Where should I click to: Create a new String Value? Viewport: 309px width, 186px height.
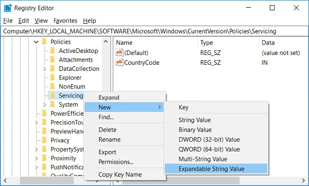click(x=216, y=120)
